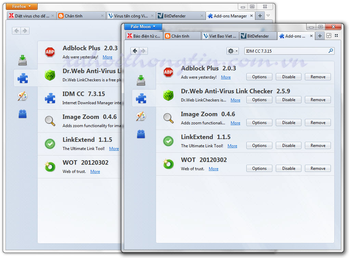Click the LinkExtend icon in Firefox window
The height and width of the screenshot is (258, 349).
coord(50,144)
